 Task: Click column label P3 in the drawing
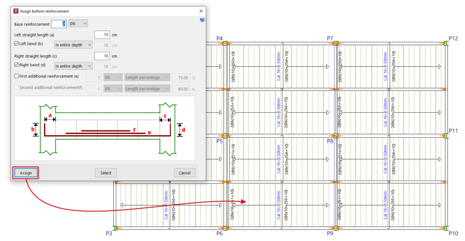tap(109, 234)
